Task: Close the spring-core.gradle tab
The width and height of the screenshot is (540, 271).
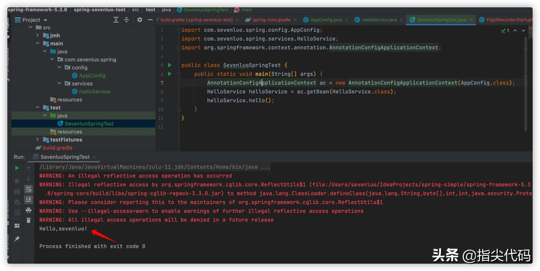Action: (x=295, y=20)
